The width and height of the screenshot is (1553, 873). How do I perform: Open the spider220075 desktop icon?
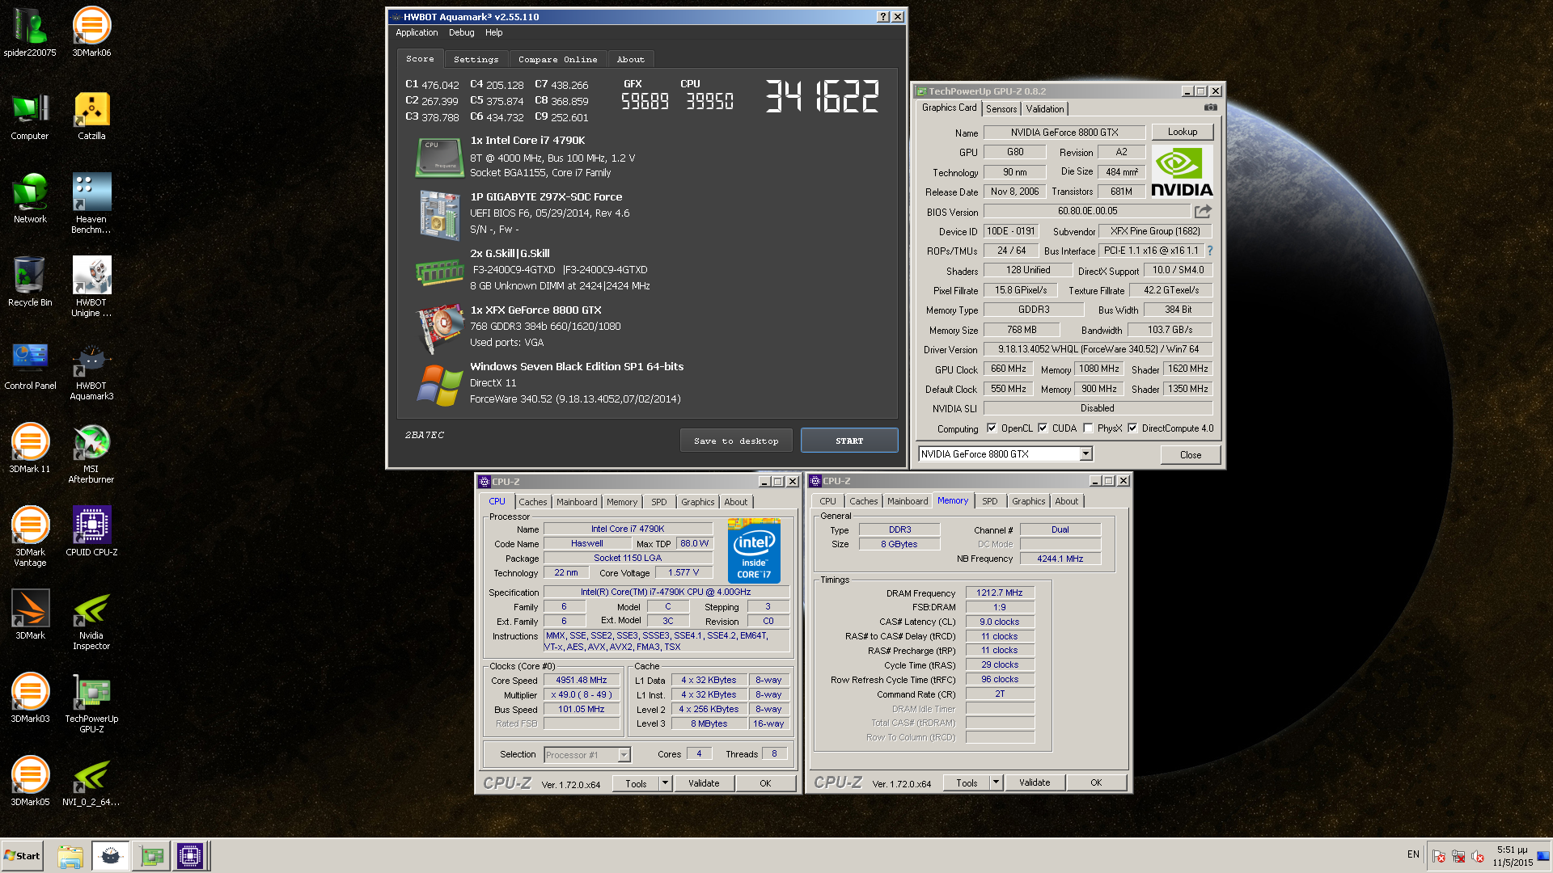30,32
